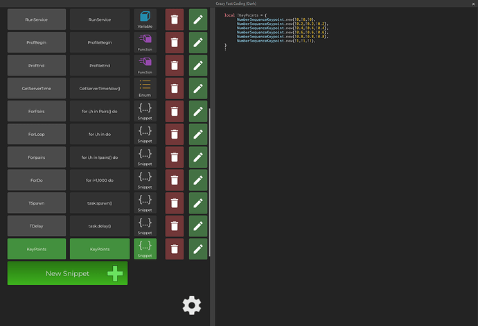Click the Function type icon for ProfEnd
The width and height of the screenshot is (478, 326).
[x=145, y=65]
